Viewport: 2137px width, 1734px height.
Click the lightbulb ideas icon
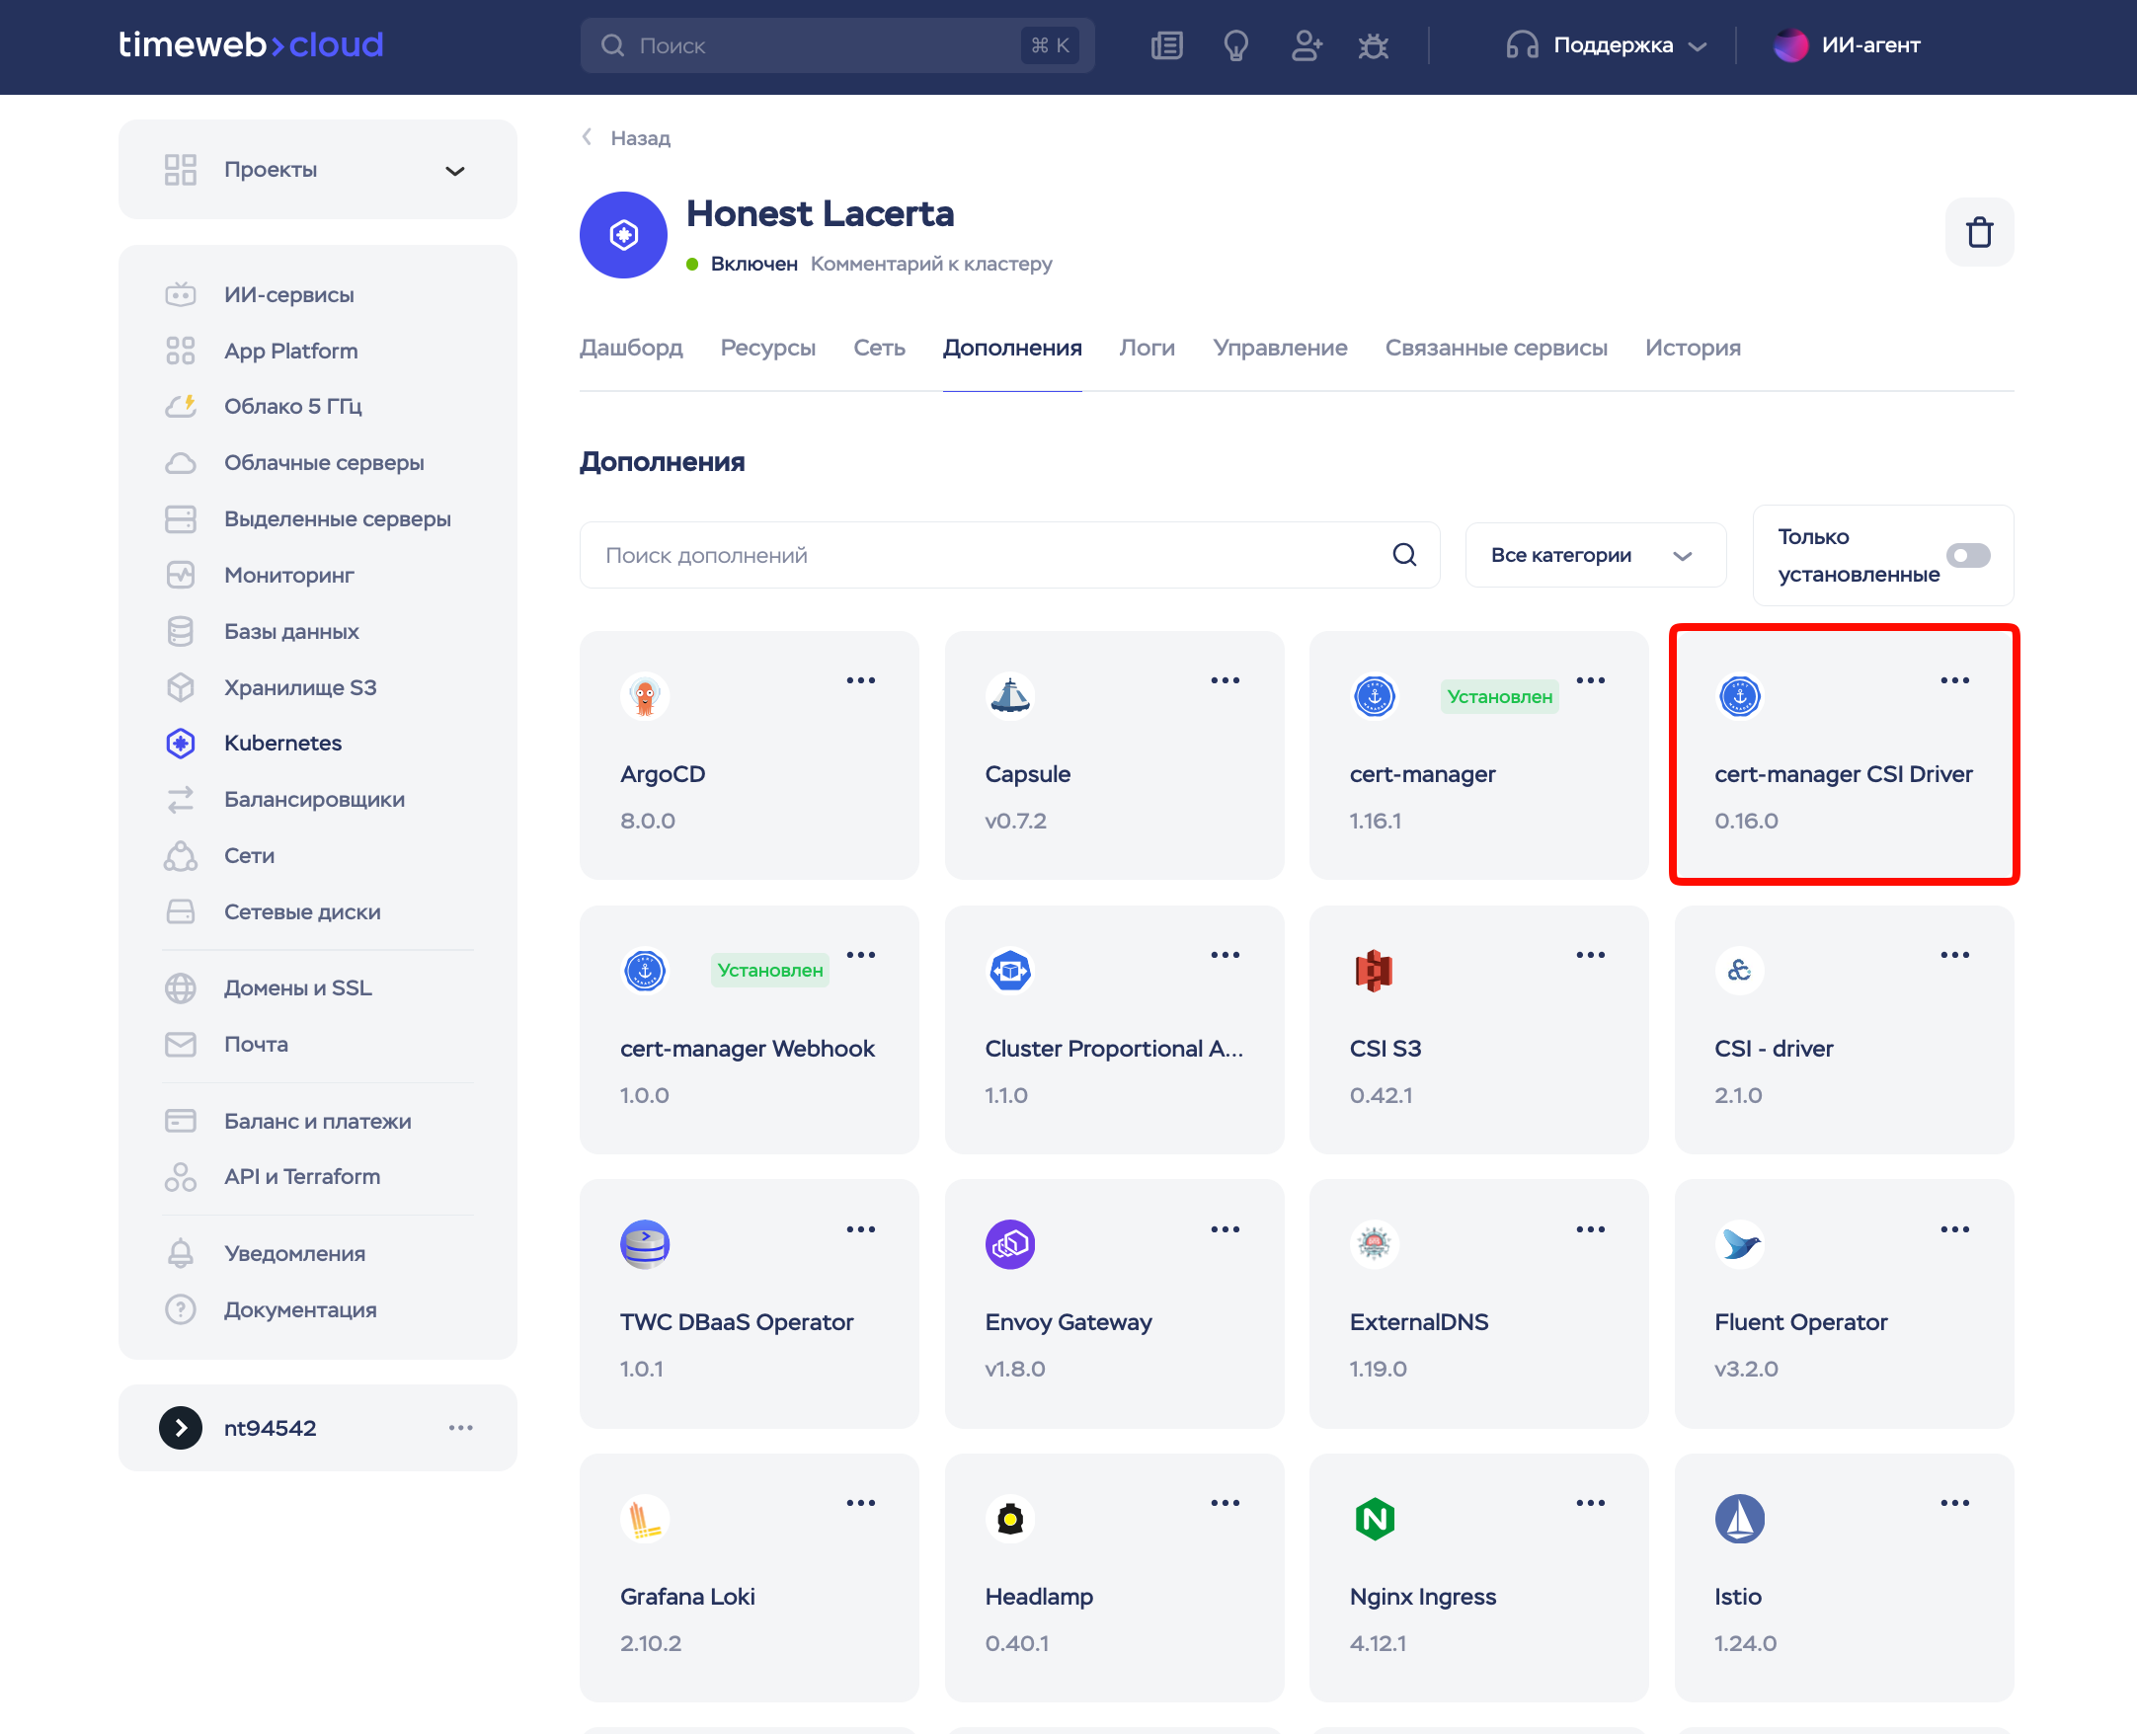1235,46
